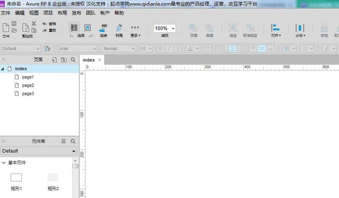Toggle italic formatting
Image resolution: width=339 pixels, height=198 pixels.
[169, 48]
